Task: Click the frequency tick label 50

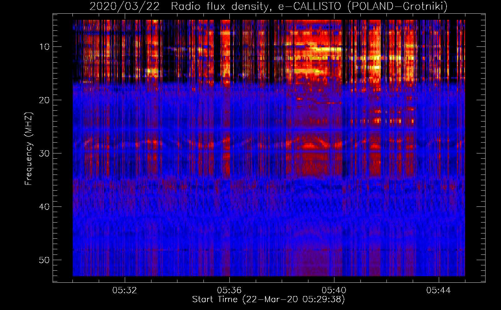Action: pyautogui.click(x=45, y=260)
